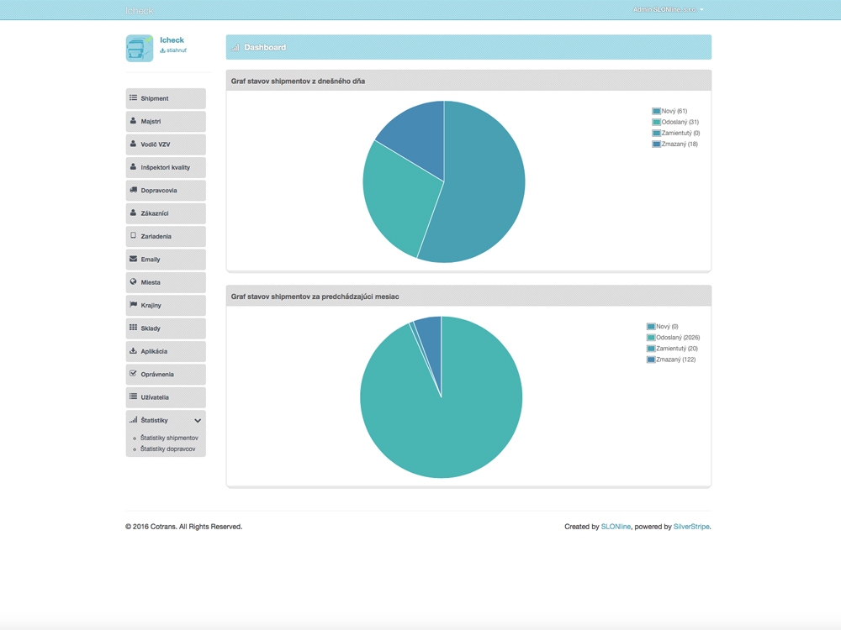The width and height of the screenshot is (841, 630).
Task: Click the Nový (61) legend color swatch
Action: pyautogui.click(x=656, y=111)
